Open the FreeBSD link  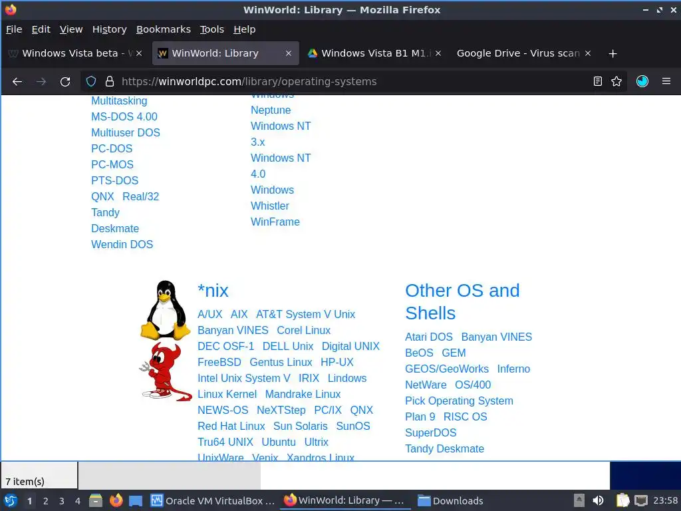[x=219, y=362]
